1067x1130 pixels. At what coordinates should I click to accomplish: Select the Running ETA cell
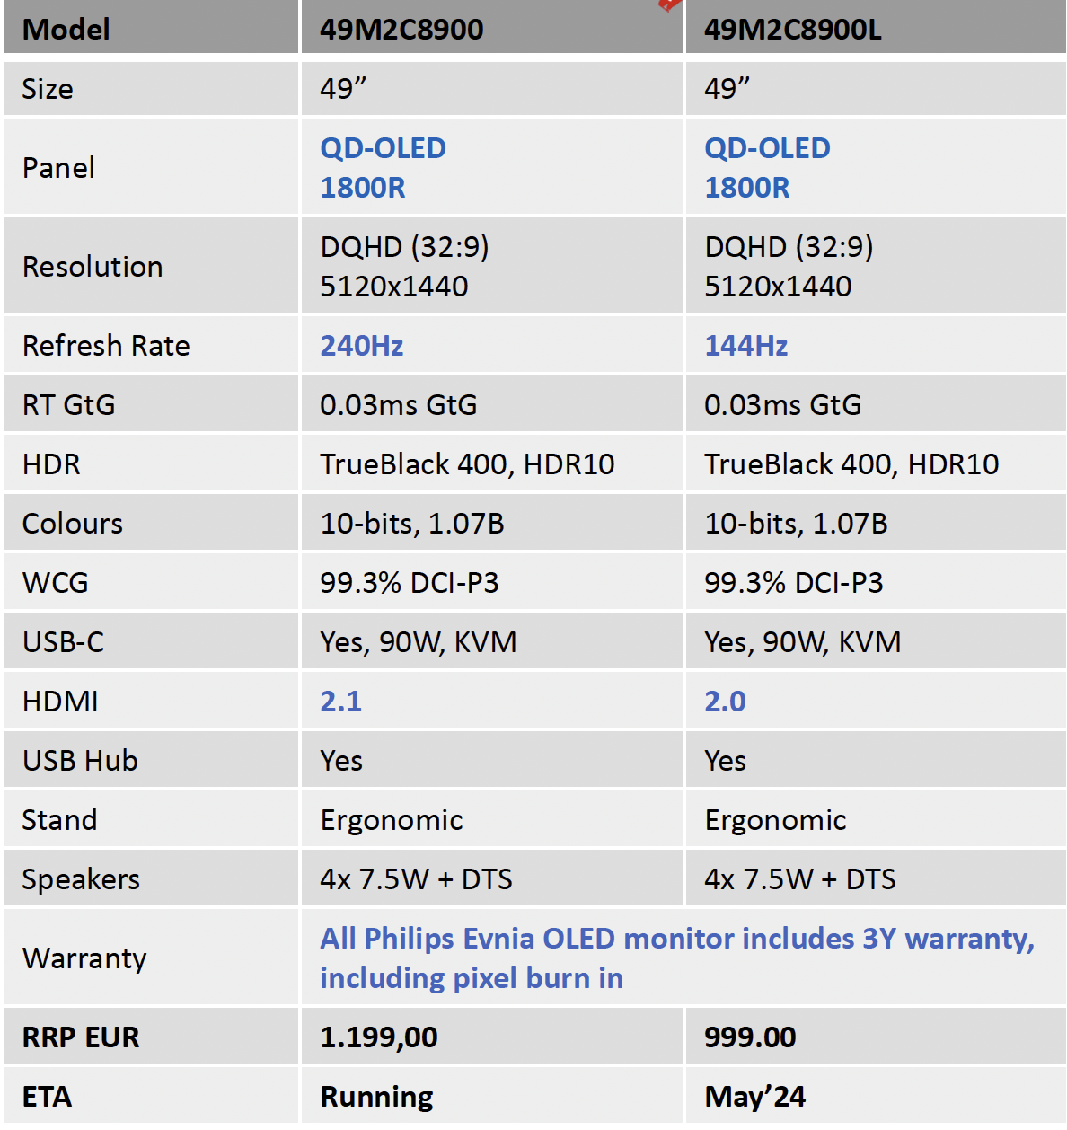(376, 1097)
